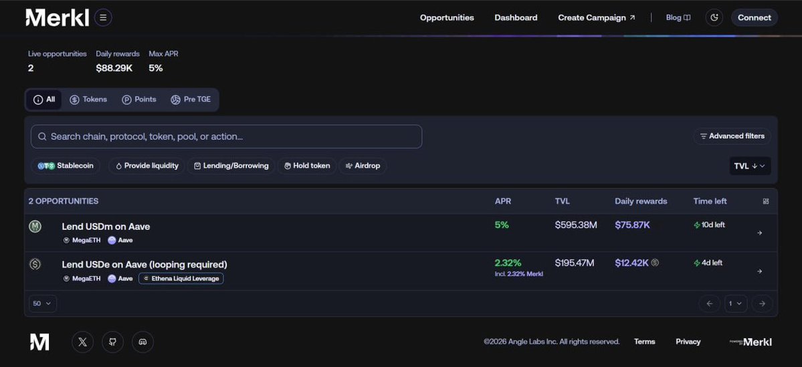Open the Opportunities nav item
802x367 pixels.
point(447,18)
